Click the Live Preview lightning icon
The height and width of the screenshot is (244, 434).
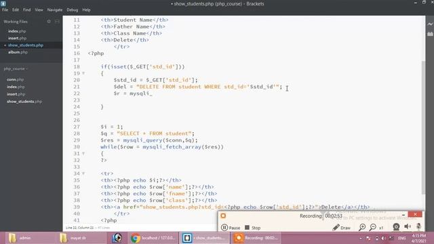coord(430,24)
